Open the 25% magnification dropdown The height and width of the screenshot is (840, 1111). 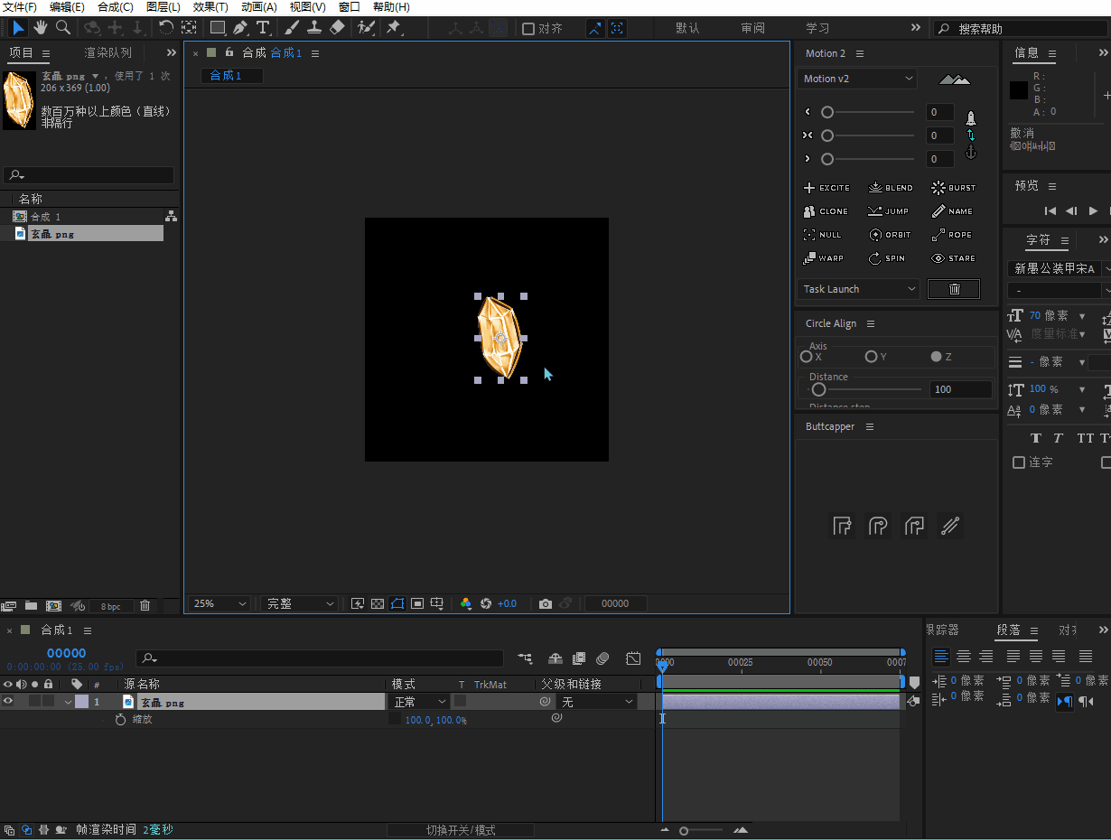point(219,603)
